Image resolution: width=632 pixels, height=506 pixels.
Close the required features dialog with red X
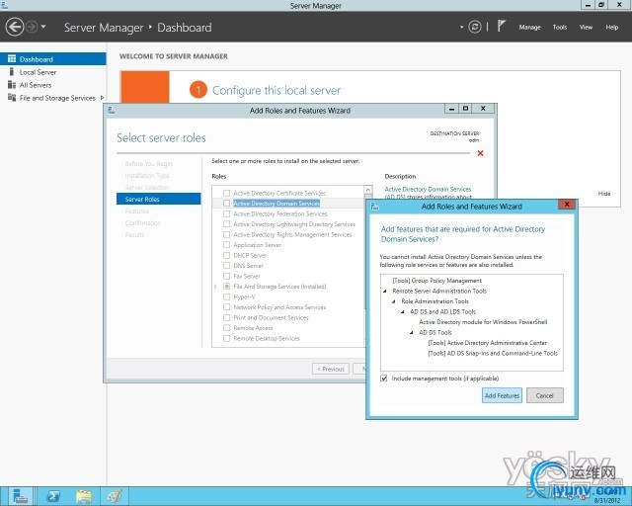click(x=567, y=205)
